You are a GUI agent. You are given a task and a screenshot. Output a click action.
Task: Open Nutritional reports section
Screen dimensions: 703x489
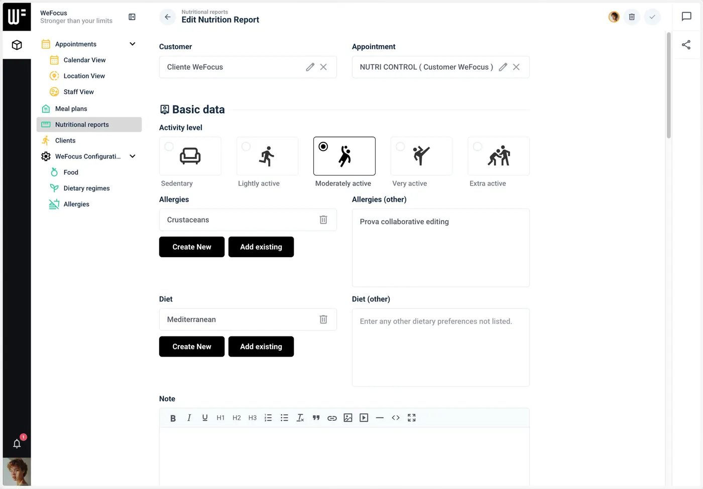(x=89, y=125)
